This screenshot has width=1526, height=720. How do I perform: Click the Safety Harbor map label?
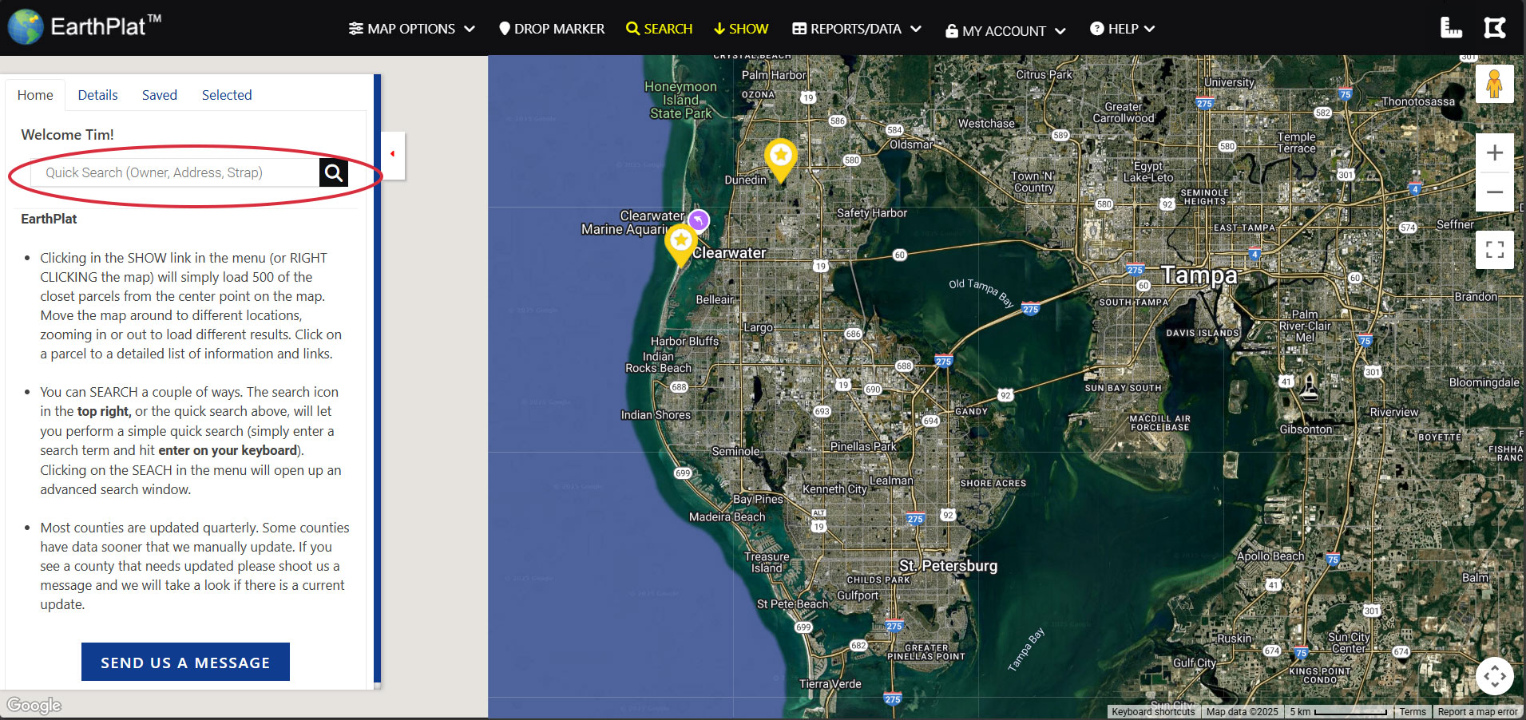click(872, 213)
